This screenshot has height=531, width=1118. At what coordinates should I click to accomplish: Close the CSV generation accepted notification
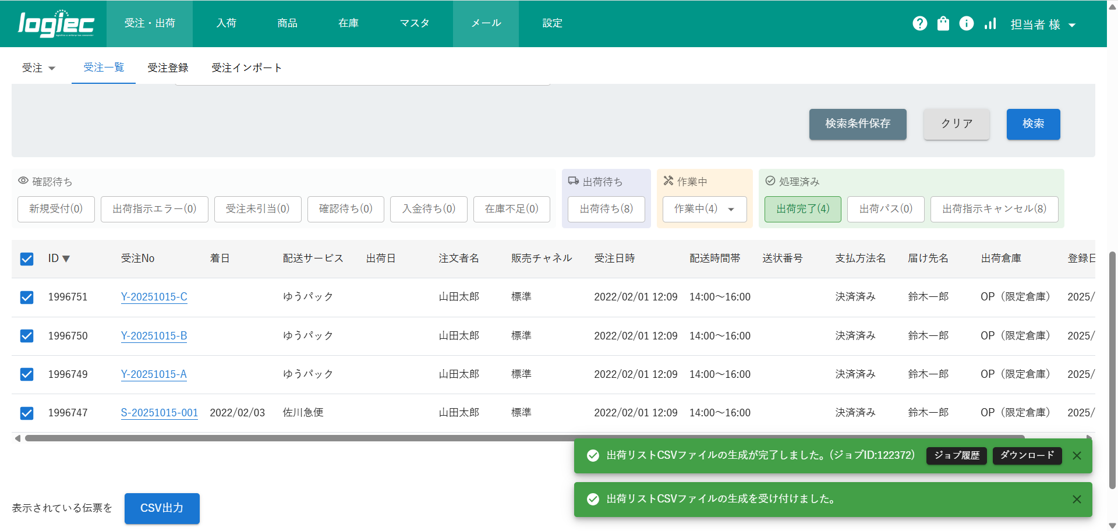click(x=1077, y=500)
